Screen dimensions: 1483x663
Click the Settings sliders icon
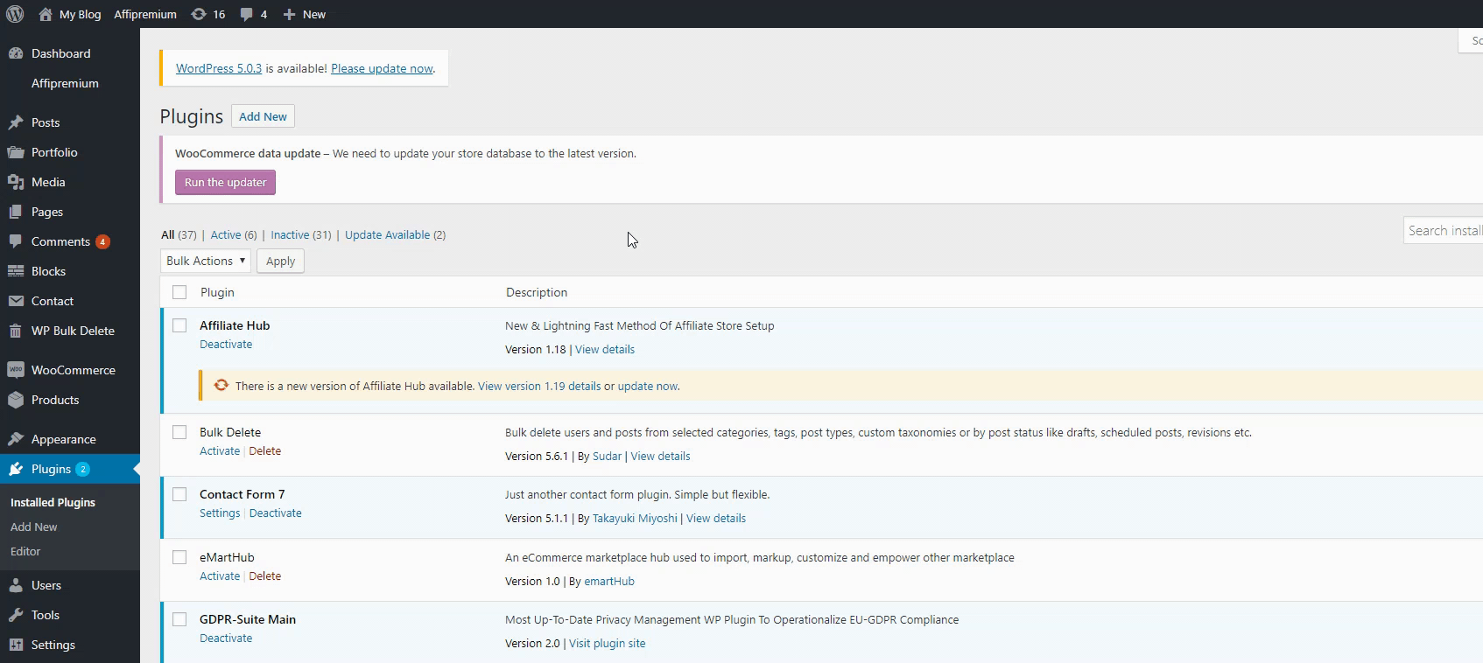point(16,645)
